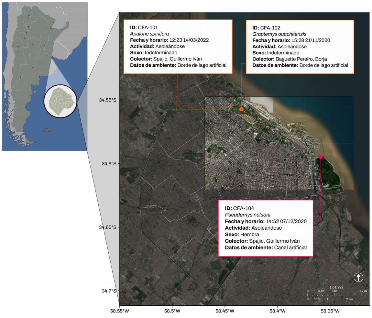372x318 pixels.
Task: Click the 1:61,992 scale ratio text
Action: point(336,287)
